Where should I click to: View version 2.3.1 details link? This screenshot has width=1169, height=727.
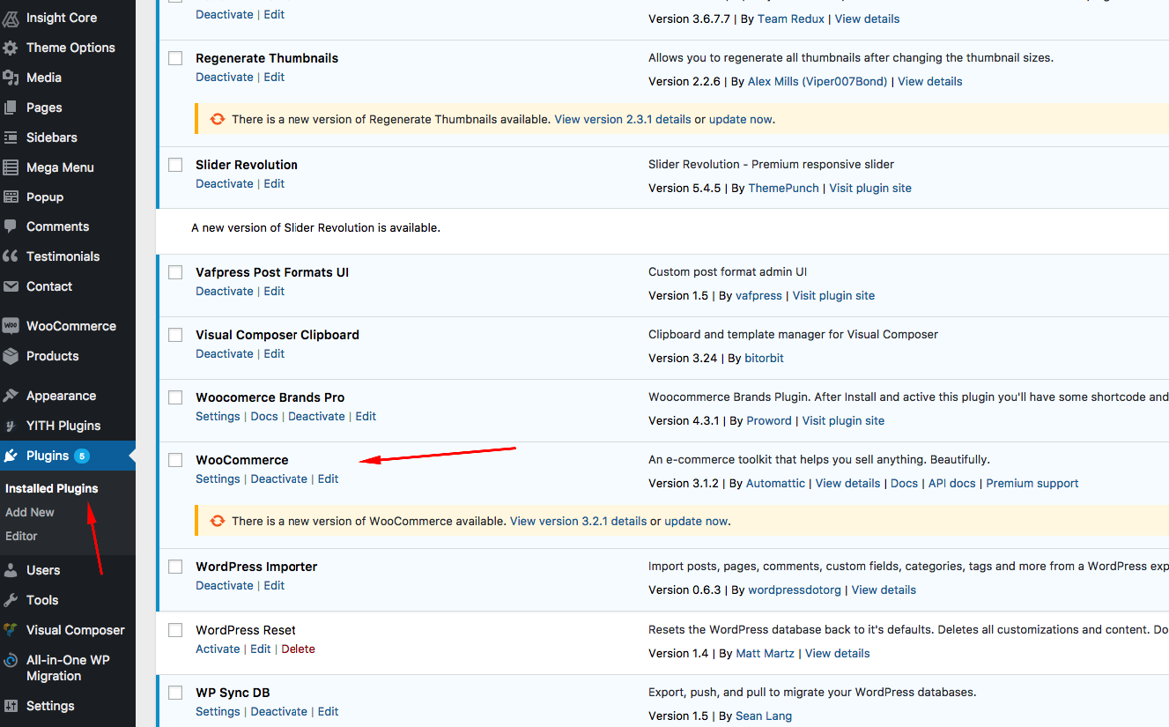623,119
